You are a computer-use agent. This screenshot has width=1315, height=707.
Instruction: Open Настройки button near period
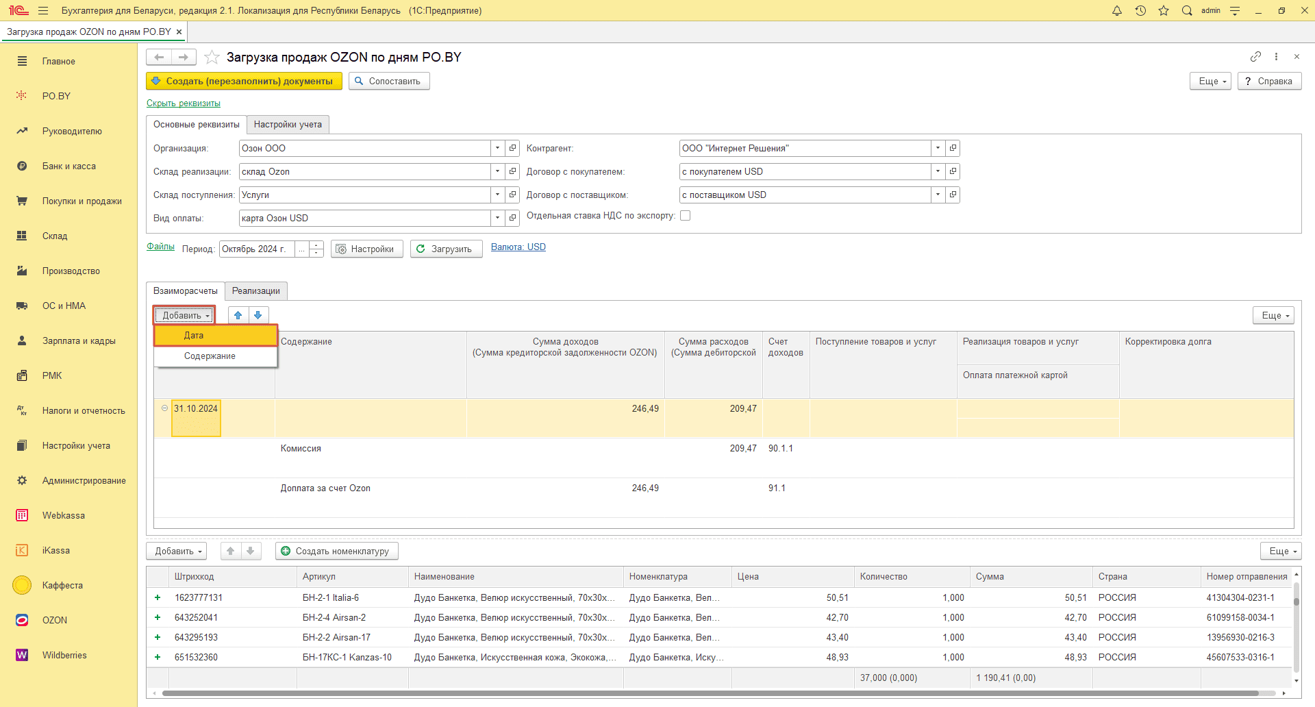point(367,249)
